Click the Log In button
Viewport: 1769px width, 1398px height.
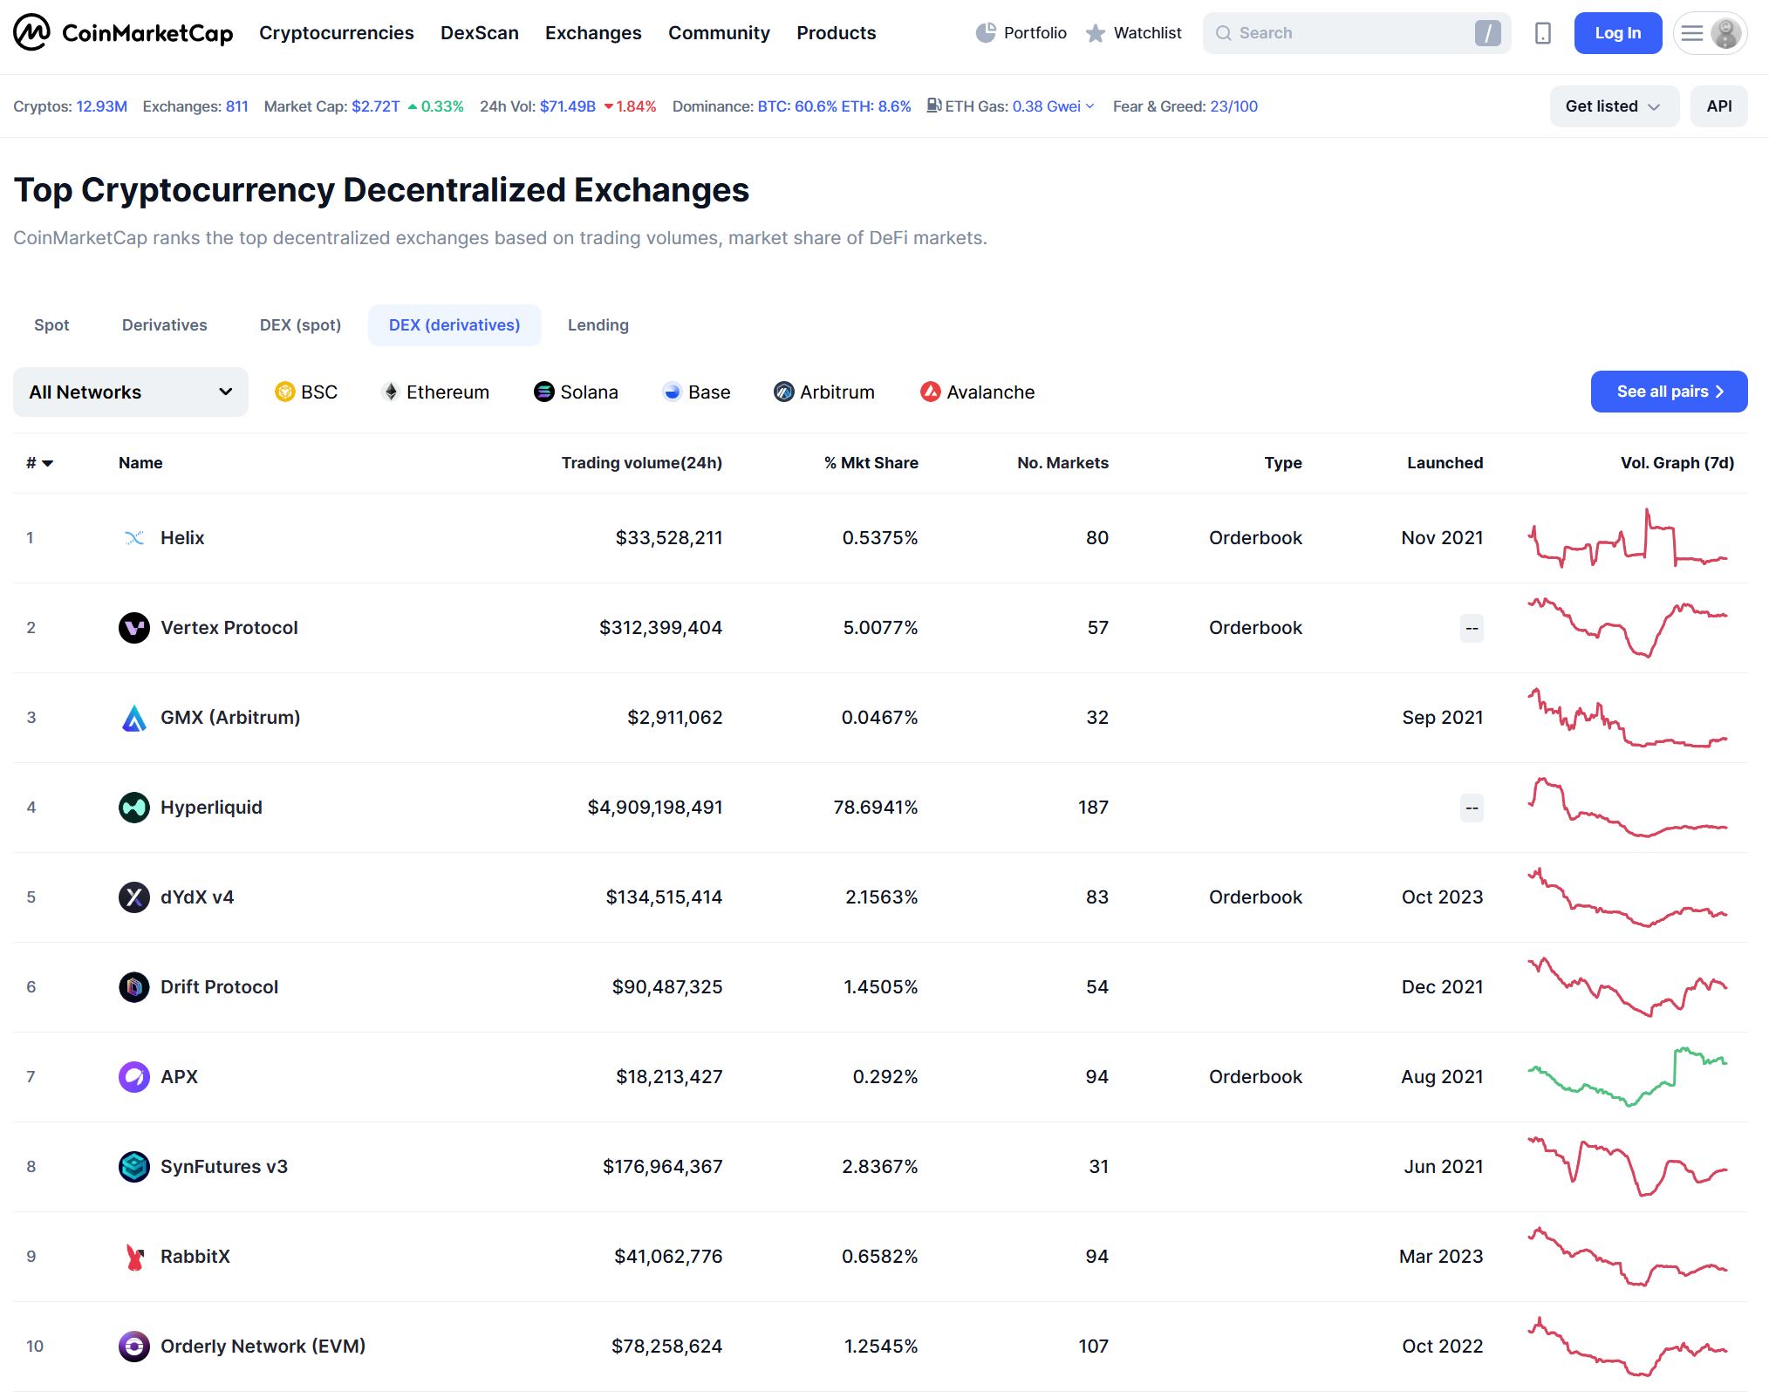(x=1617, y=33)
